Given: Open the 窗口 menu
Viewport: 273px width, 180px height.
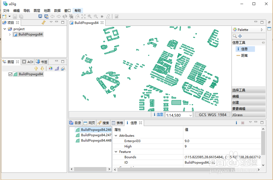Looking at the screenshot, I should click(x=67, y=11).
